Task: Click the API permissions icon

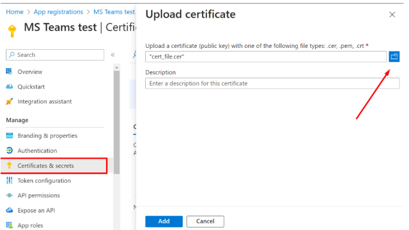Action: [10, 195]
